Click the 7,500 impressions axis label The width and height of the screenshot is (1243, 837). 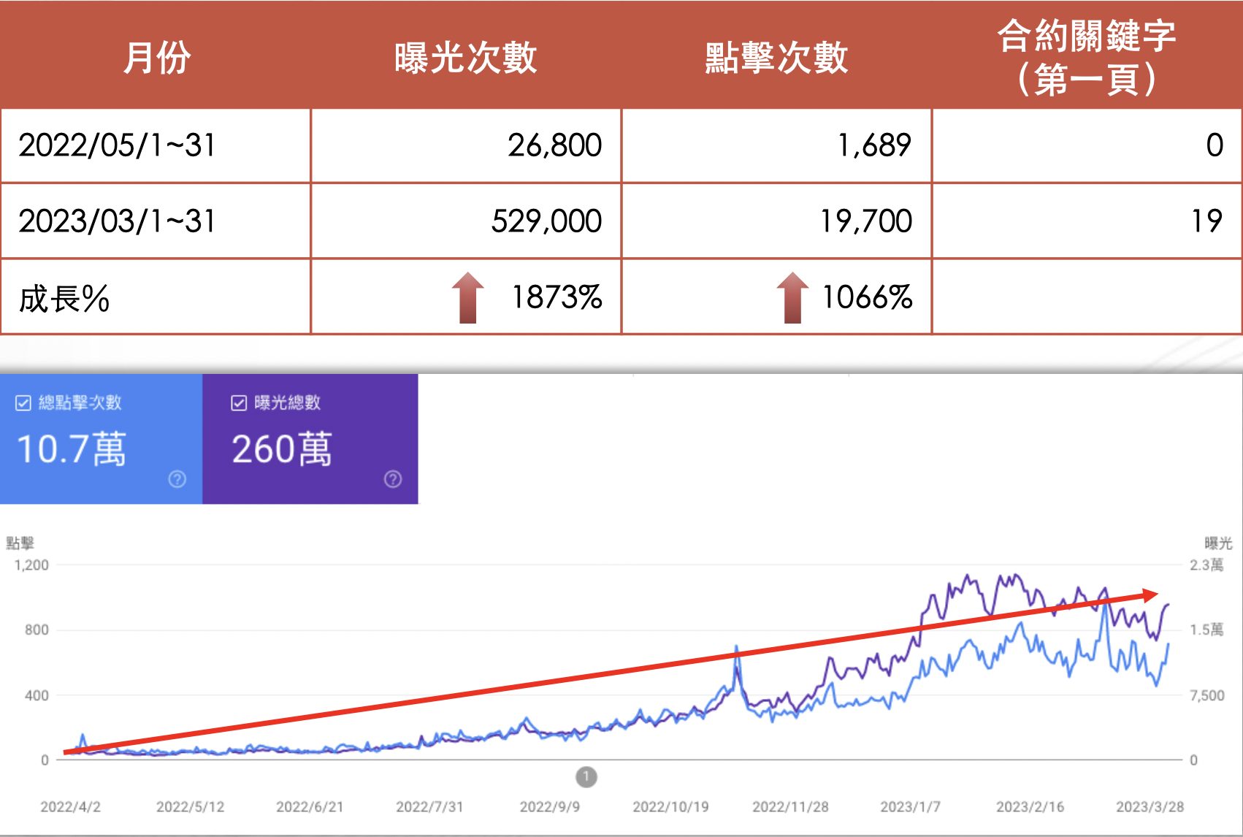click(1206, 695)
